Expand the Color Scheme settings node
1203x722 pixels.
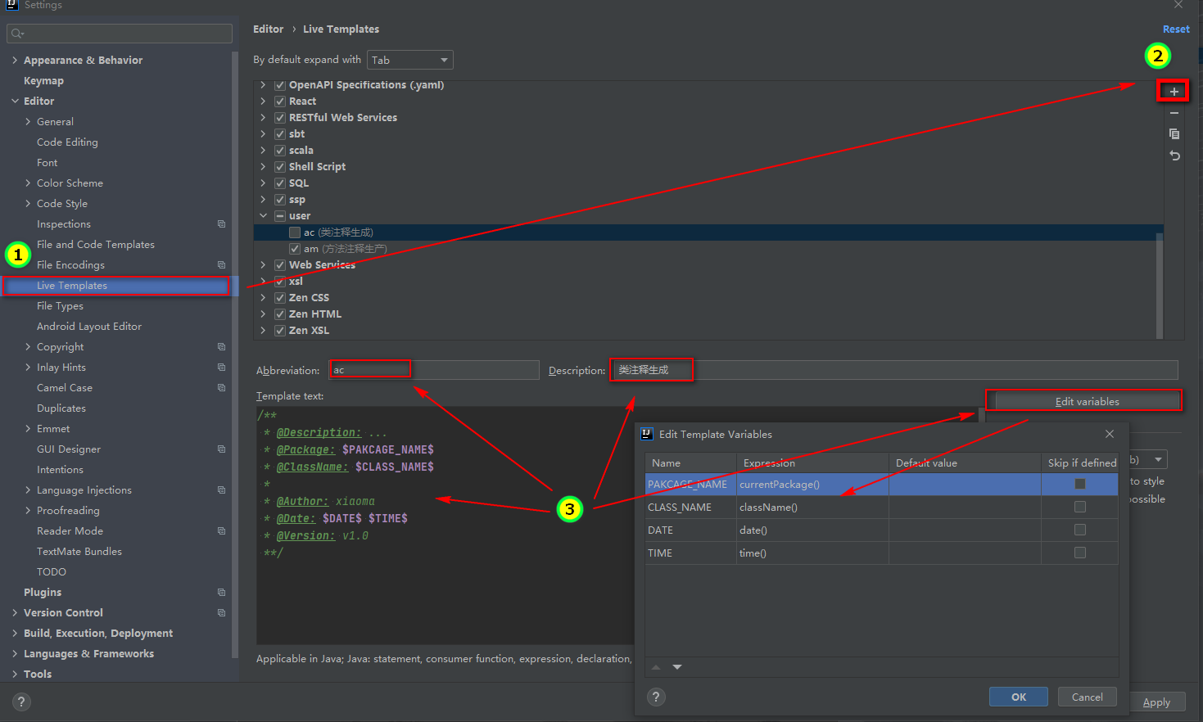point(28,183)
